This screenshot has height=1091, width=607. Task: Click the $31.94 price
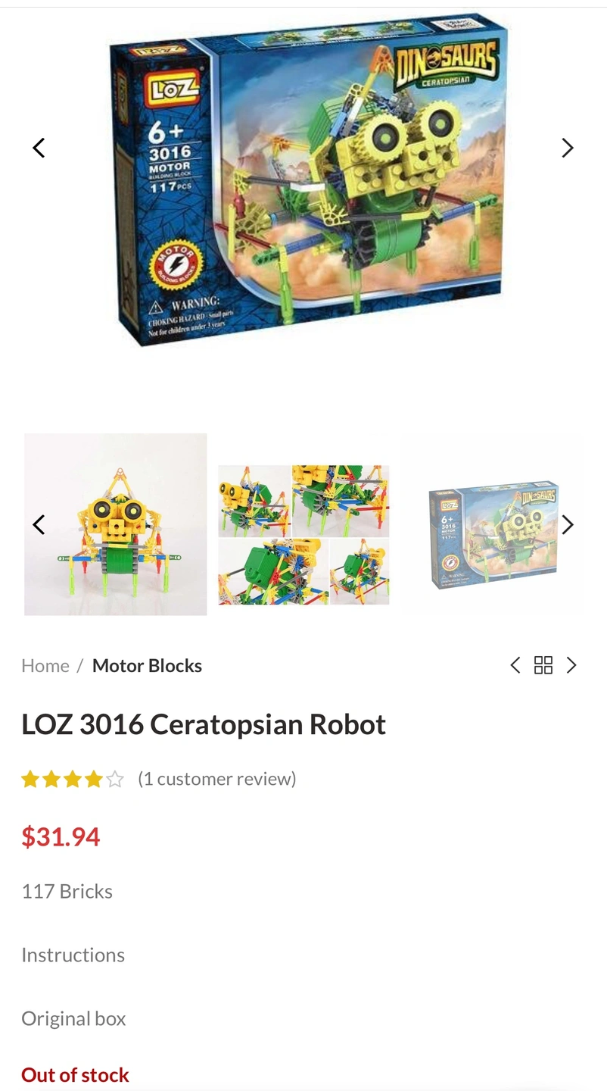click(x=61, y=836)
